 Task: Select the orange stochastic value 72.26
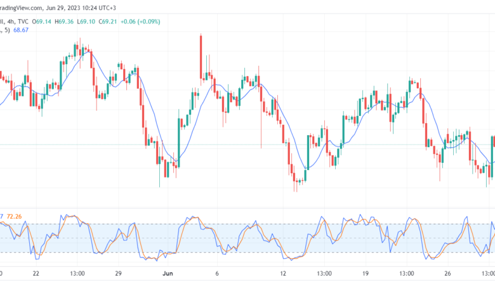[x=14, y=217]
